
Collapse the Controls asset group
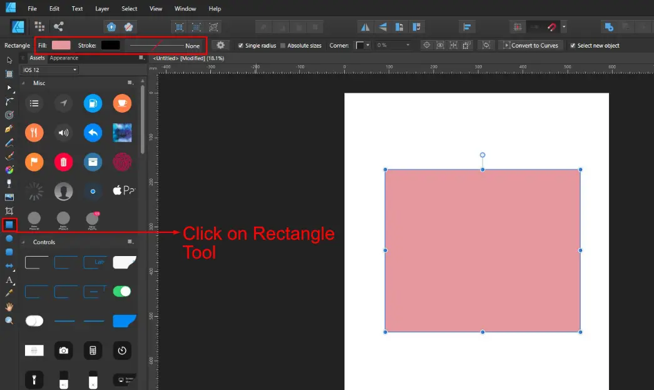tap(23, 242)
